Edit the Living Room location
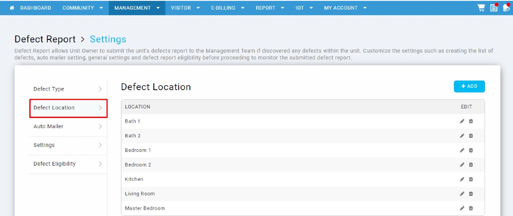The image size is (513, 216). pos(462,194)
